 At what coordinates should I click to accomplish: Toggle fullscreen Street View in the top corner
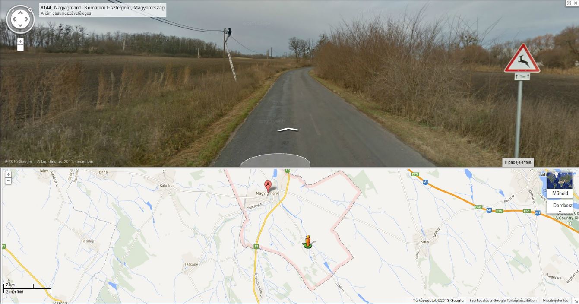[568, 3]
